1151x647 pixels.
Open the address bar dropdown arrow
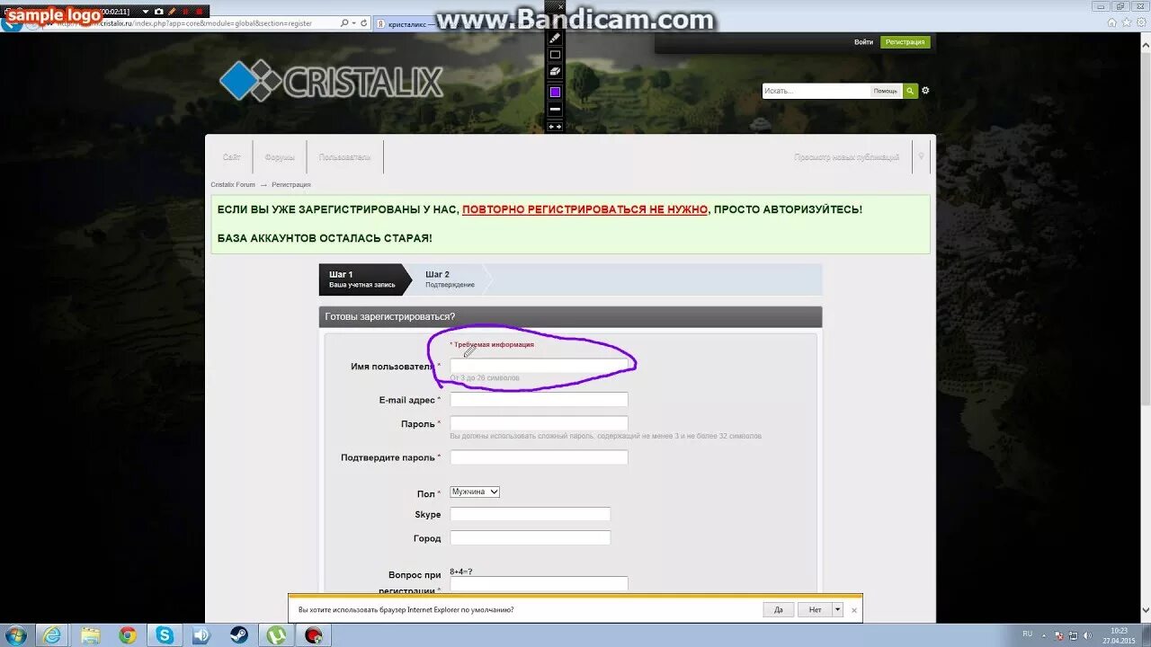[x=353, y=23]
